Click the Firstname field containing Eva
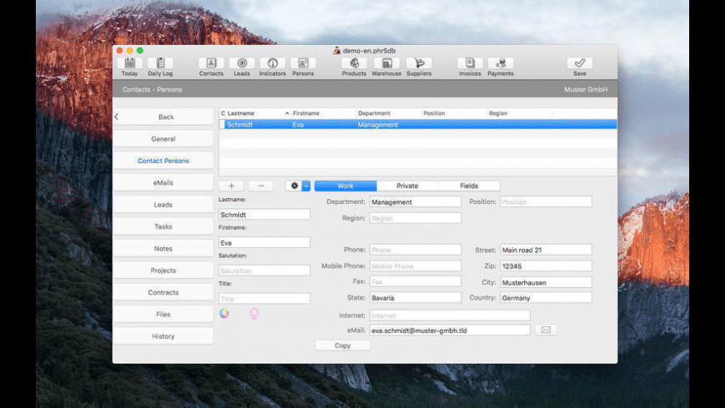725x408 pixels. [x=264, y=242]
